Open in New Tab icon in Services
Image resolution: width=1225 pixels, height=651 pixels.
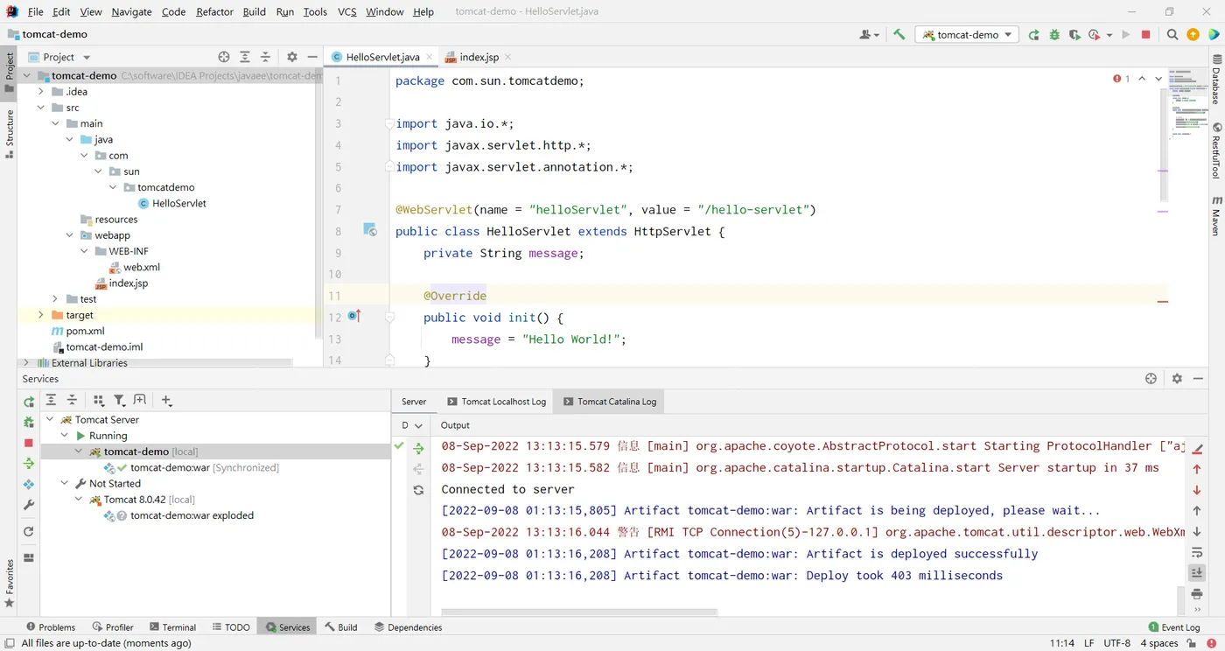[x=140, y=400]
